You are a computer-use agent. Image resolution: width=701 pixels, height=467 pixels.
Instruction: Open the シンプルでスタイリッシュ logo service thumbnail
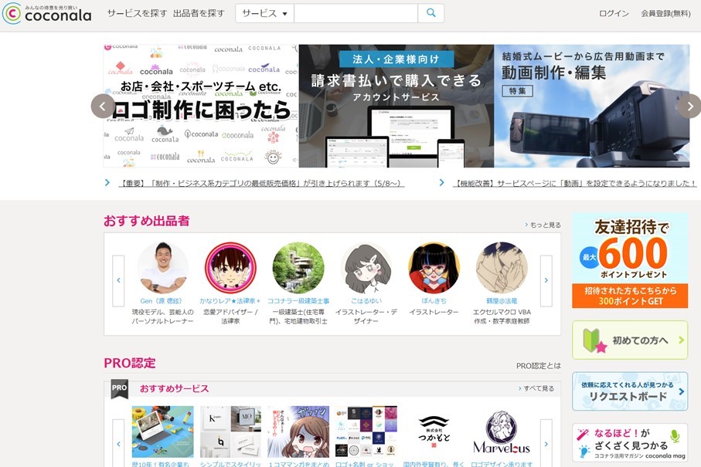coord(230,431)
